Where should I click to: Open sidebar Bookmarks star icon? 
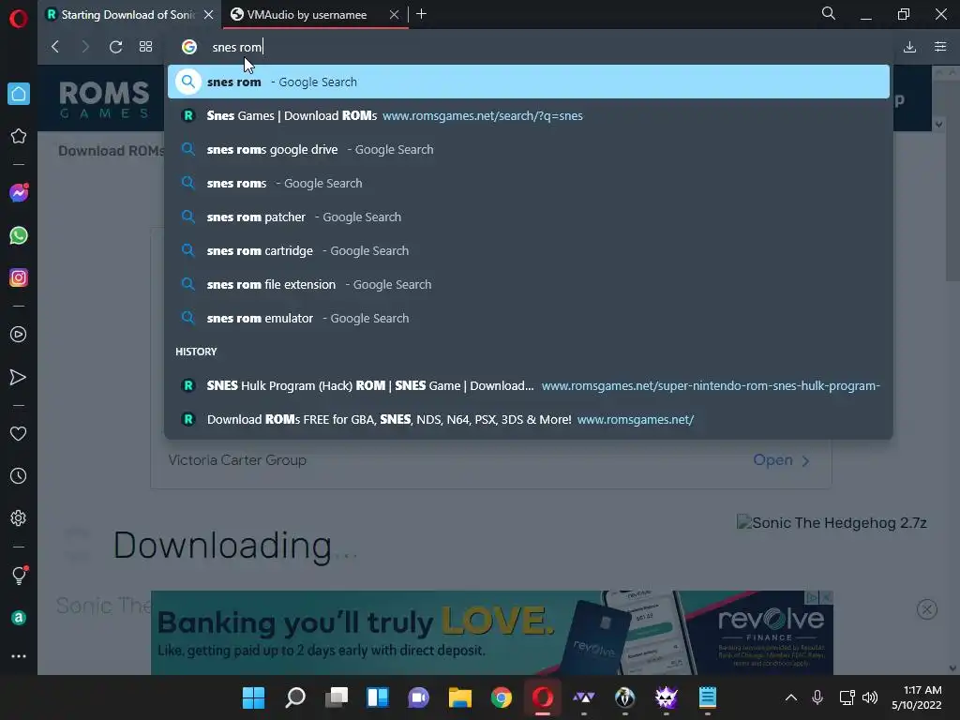click(x=19, y=136)
